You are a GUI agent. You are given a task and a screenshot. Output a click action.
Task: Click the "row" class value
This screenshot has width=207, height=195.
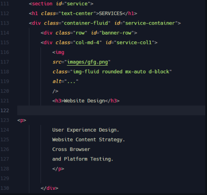pos(80,33)
